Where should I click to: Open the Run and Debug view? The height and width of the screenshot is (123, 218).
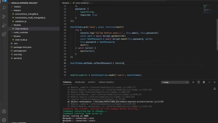coord(4,25)
